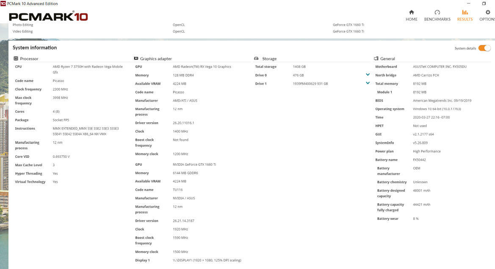Click 'OpenCL' in the Photo Editing row

click(179, 25)
